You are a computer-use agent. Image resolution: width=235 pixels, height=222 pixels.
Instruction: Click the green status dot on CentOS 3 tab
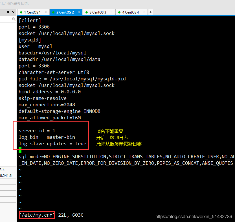coord(87,12)
